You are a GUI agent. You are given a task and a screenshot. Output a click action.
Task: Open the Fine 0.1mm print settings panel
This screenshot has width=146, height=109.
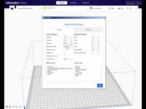113,8
